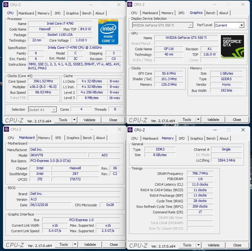Open the Bench tab in the Graphics window

click(211, 13)
